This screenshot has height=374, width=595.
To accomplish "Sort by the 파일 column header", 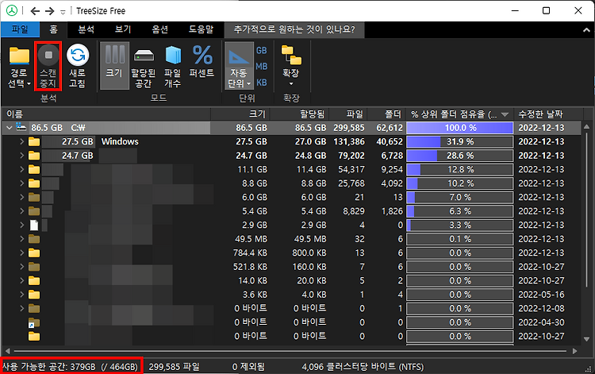I will coord(348,114).
